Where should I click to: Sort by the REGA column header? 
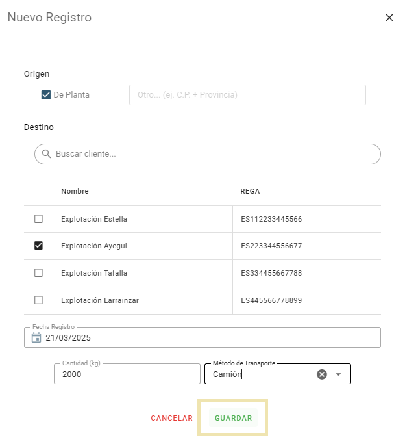pyautogui.click(x=250, y=191)
